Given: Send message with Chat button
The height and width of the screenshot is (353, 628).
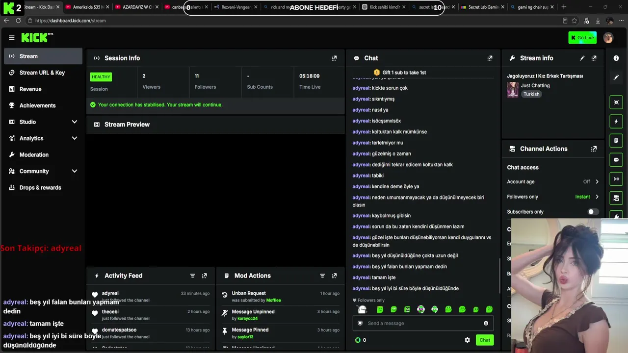Looking at the screenshot, I should click(485, 340).
